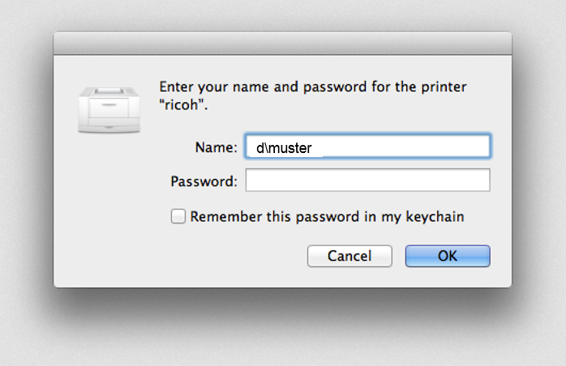The height and width of the screenshot is (366, 566).
Task: Click the "Remember this password in my keychain" label
Action: tap(327, 217)
